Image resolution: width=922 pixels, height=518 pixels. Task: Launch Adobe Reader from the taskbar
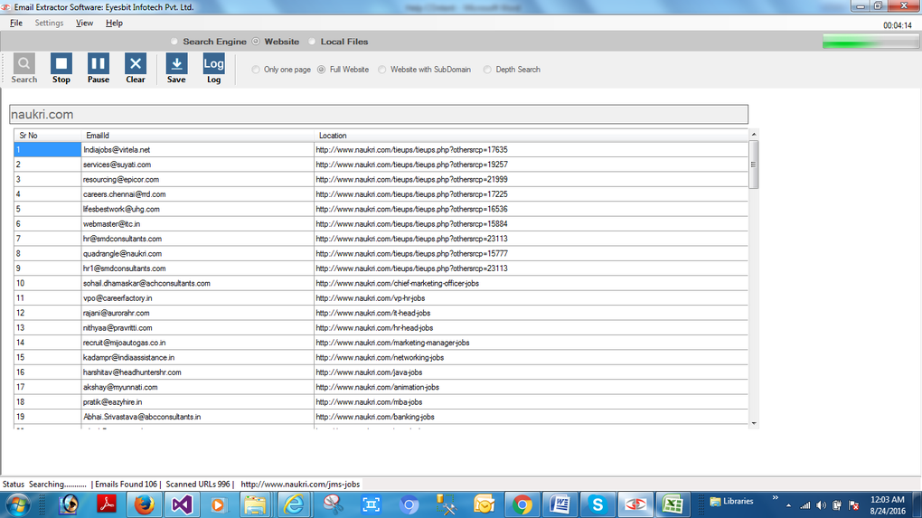point(107,505)
